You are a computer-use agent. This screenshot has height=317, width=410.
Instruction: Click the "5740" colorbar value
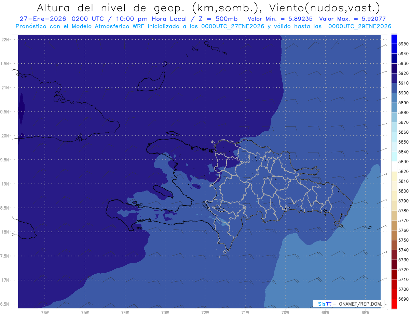click(403, 250)
